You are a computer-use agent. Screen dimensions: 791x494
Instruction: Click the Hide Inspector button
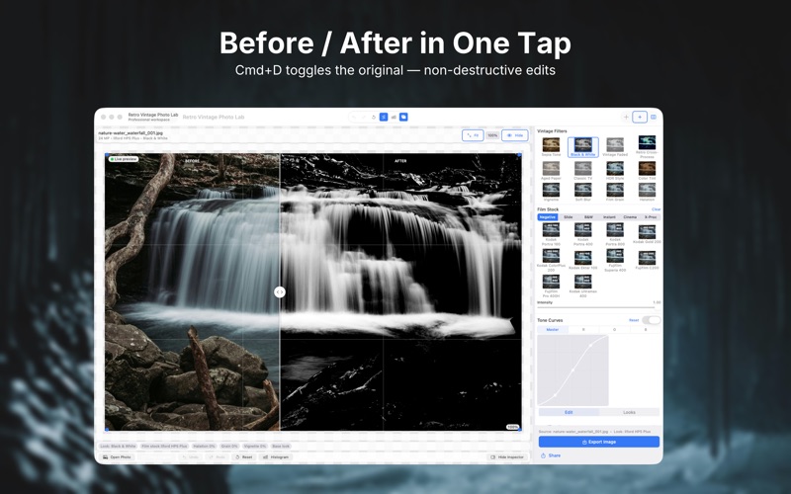(507, 457)
